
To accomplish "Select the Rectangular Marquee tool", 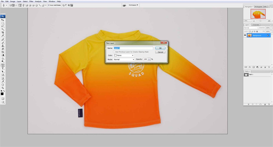I will point(3,23).
